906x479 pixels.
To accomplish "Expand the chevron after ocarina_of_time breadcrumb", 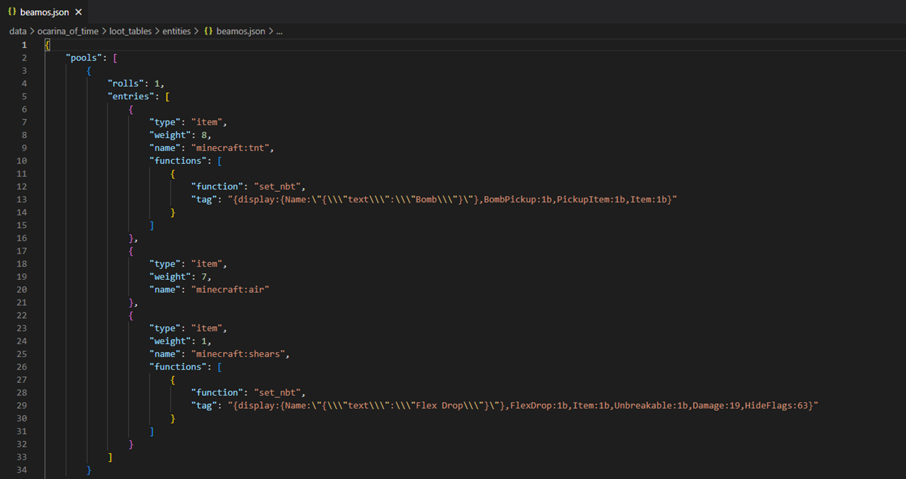I will (104, 31).
